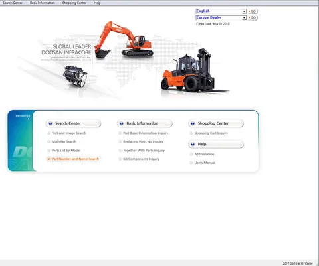Click the engine image

click(75, 76)
